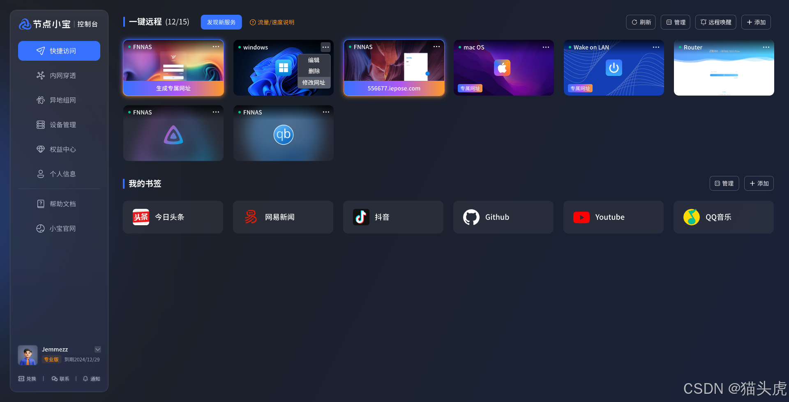The width and height of the screenshot is (789, 402).
Task: Open the Router card thumbnail
Action: tap(724, 68)
